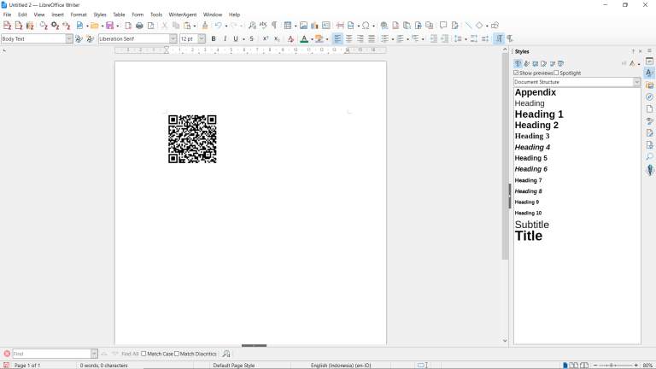
Task: Apply strikethrough formatting
Action: 251,38
